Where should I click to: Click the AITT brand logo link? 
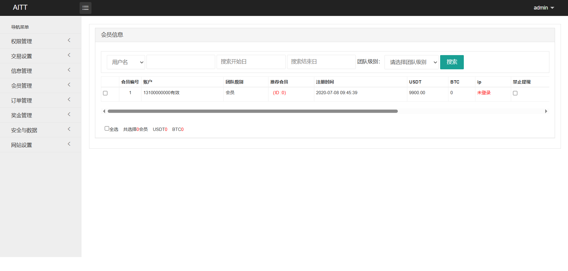(20, 8)
